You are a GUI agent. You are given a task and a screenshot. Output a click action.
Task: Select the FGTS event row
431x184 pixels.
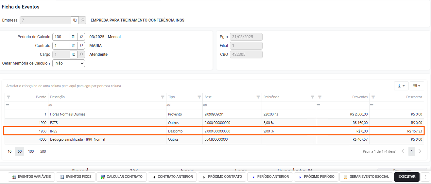214,123
